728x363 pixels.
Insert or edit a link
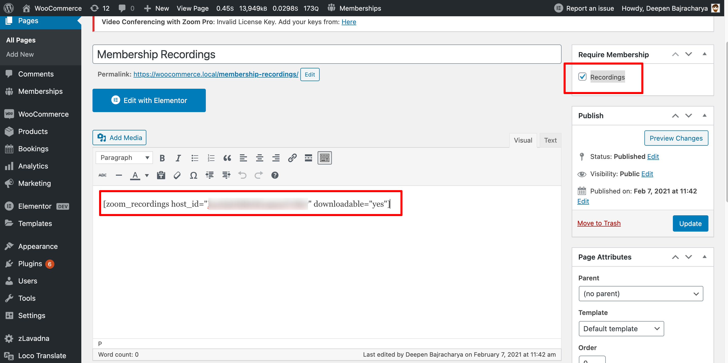point(292,158)
